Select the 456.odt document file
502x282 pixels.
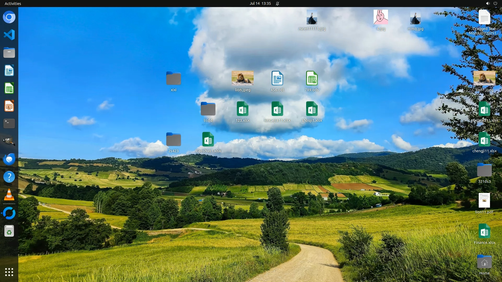(277, 78)
